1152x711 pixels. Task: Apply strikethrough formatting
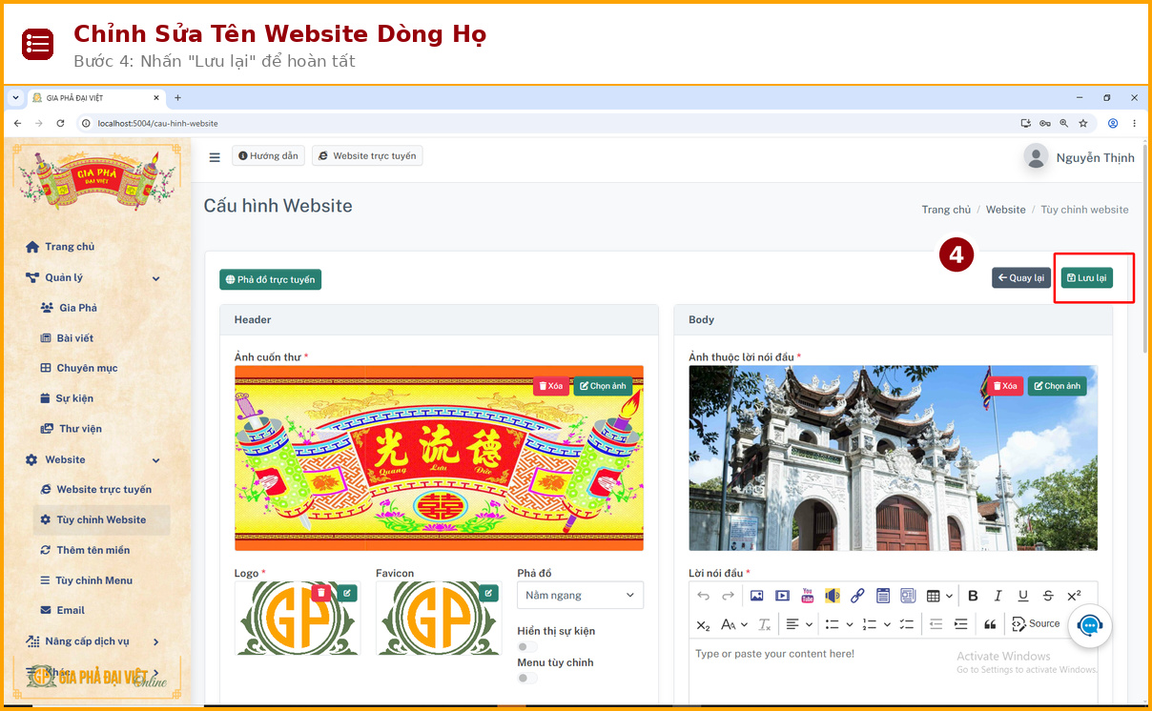pos(1048,596)
